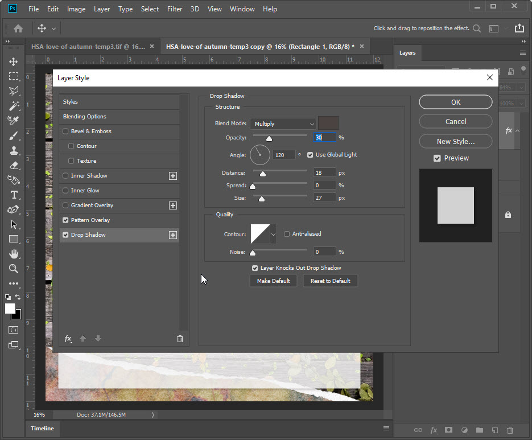
Task: Activate the Zoom tool
Action: (x=14, y=269)
